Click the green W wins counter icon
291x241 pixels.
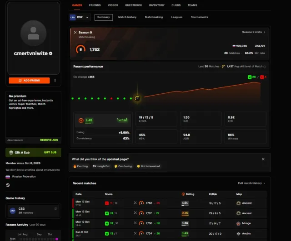pos(250,77)
